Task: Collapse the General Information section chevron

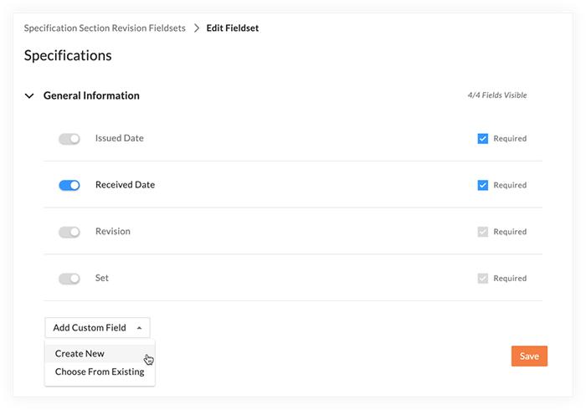Action: tap(29, 96)
